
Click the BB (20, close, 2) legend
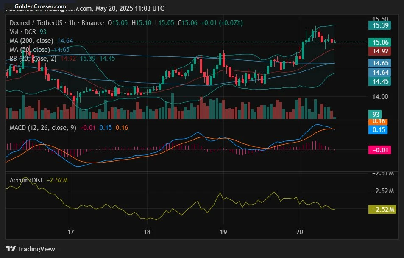(x=33, y=59)
